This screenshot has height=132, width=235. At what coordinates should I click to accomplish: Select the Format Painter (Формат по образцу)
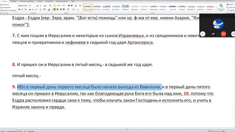tap(8, 10)
